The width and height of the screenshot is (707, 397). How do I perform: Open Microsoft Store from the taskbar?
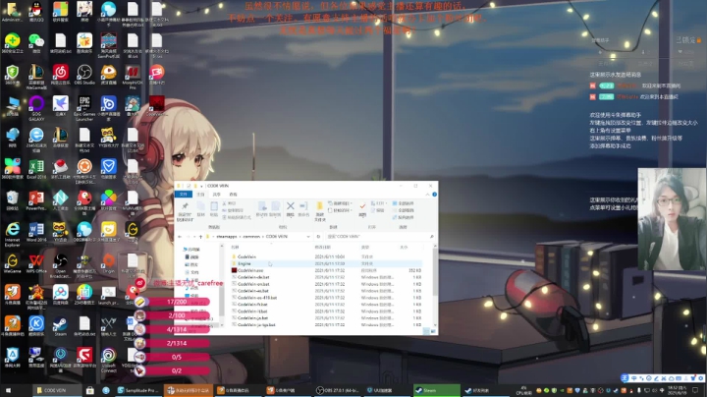(89, 390)
